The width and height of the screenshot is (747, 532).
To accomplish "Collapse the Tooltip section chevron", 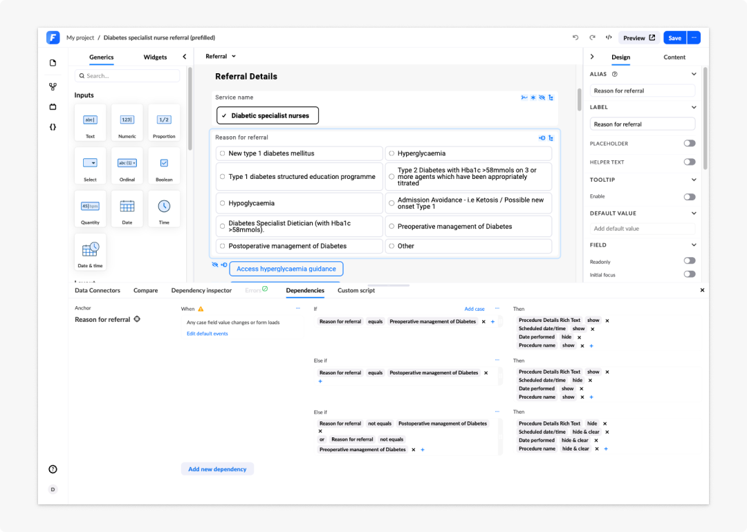I will [694, 180].
